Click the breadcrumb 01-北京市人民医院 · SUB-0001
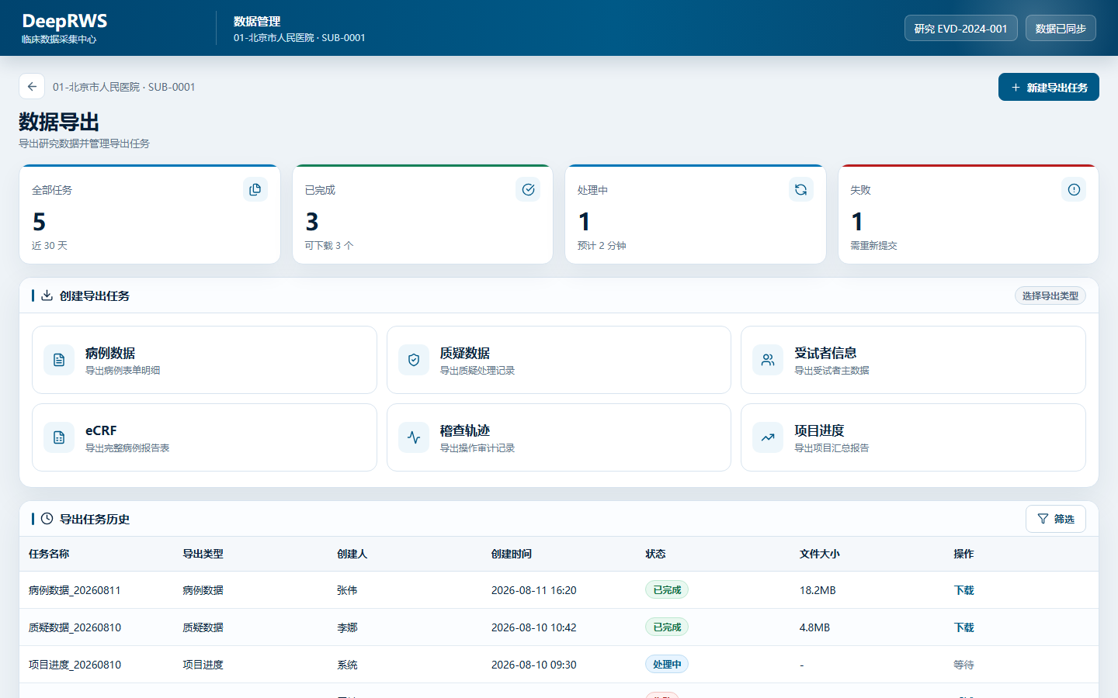 point(124,87)
